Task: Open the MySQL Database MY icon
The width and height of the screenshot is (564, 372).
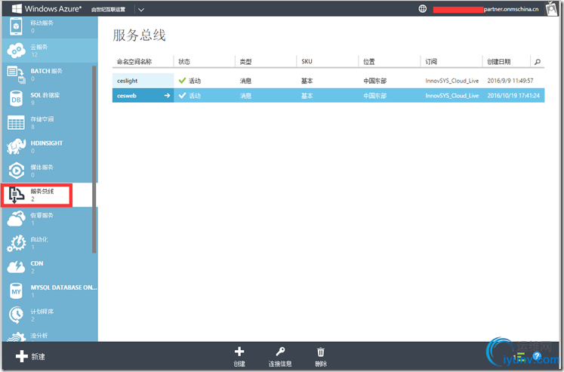Action: tap(16, 291)
